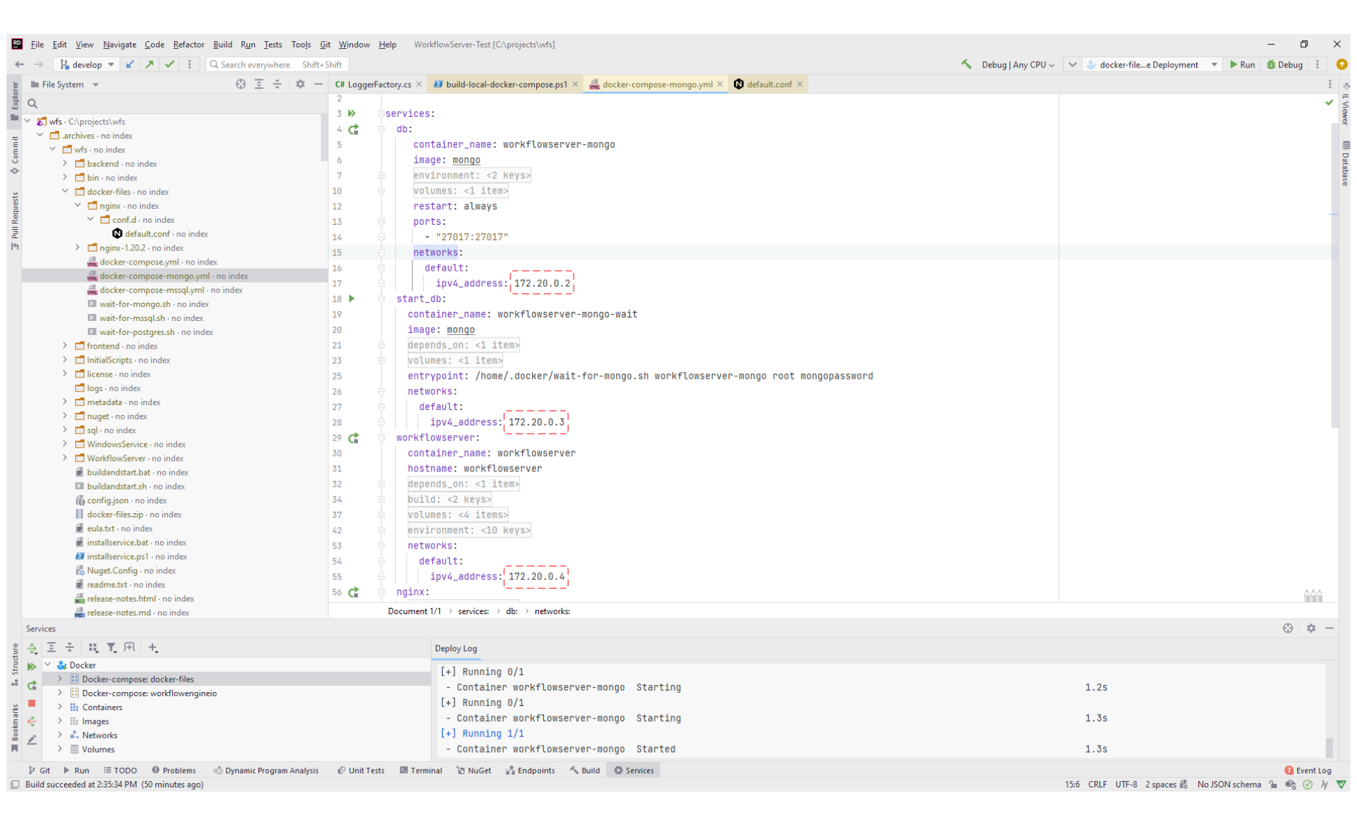Image resolution: width=1357 pixels, height=825 pixels.
Task: Click the Search everywhere field
Action: pos(278,64)
